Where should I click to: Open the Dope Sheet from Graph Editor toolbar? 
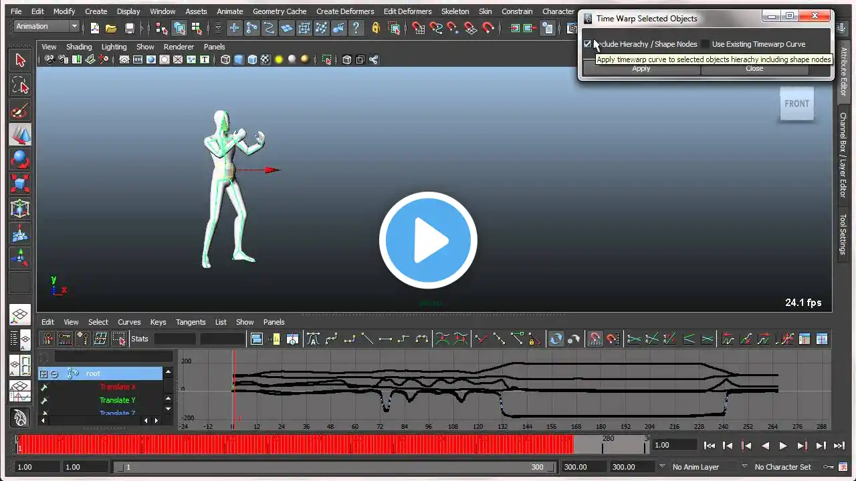pyautogui.click(x=805, y=339)
